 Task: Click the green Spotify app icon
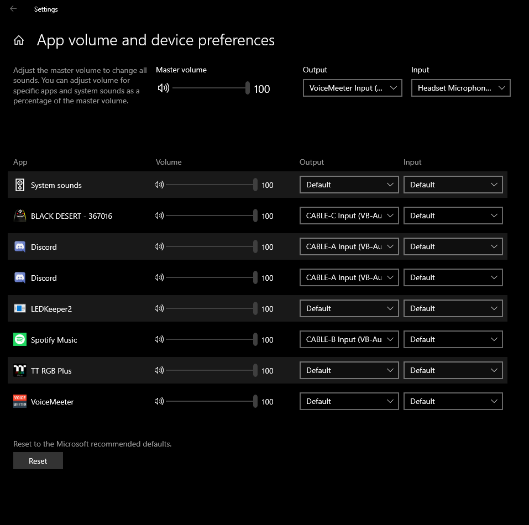pos(20,339)
